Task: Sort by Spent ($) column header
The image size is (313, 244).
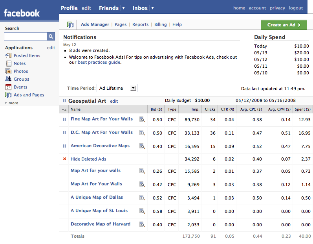Action: 303,109
